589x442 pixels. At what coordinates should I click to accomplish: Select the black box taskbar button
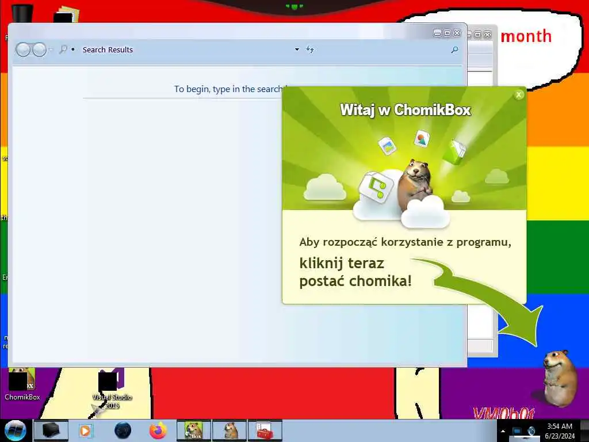51,430
